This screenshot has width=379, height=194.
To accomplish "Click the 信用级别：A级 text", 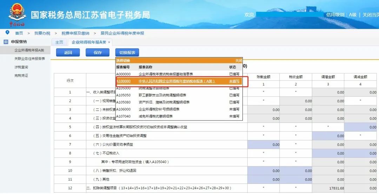I will pos(341,15).
